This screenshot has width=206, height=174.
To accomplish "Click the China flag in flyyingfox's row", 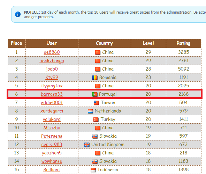I will point(98,86).
